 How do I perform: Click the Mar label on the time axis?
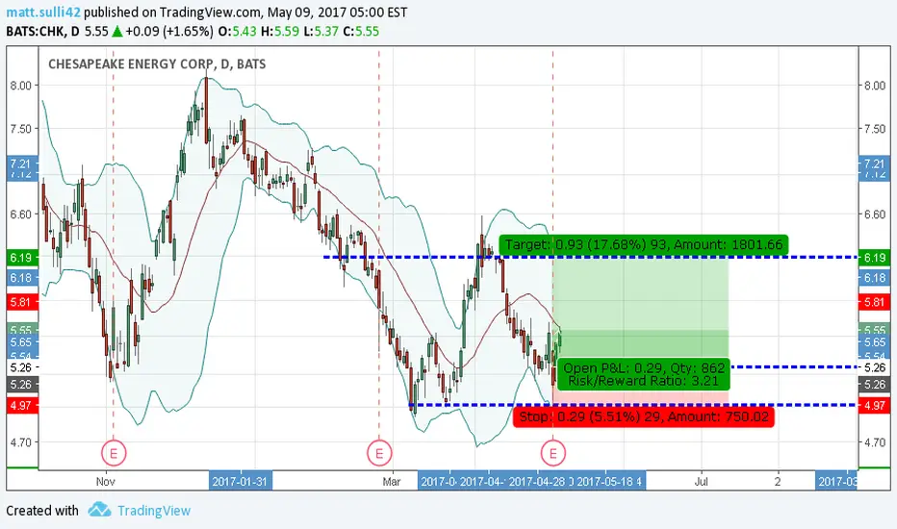pos(392,482)
